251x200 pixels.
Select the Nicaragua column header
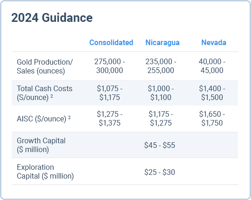[163, 43]
